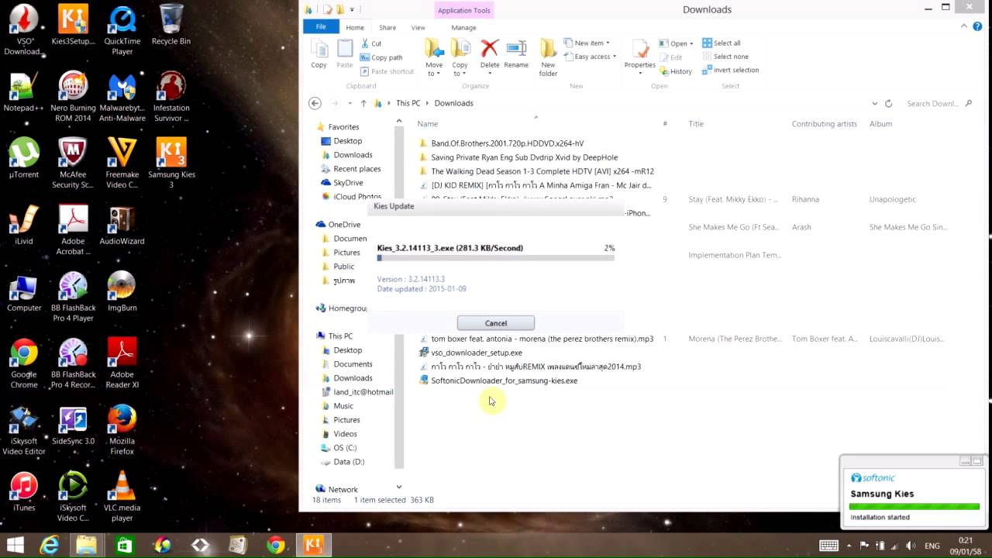Launch Notepad++ from desktop
Screen dimensions: 992x558
23,91
